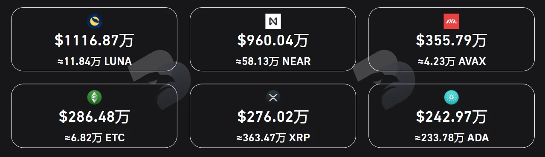Viewport: 545px width, 157px height.
Task: Click the LUNA coin icon
Action: coord(94,21)
